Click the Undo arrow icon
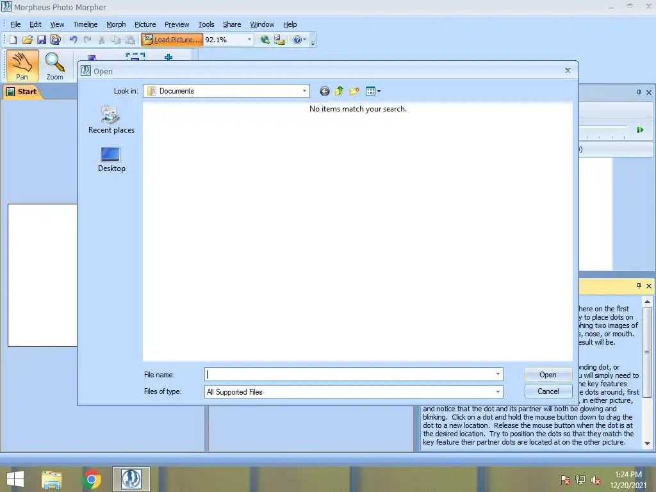 coord(74,40)
